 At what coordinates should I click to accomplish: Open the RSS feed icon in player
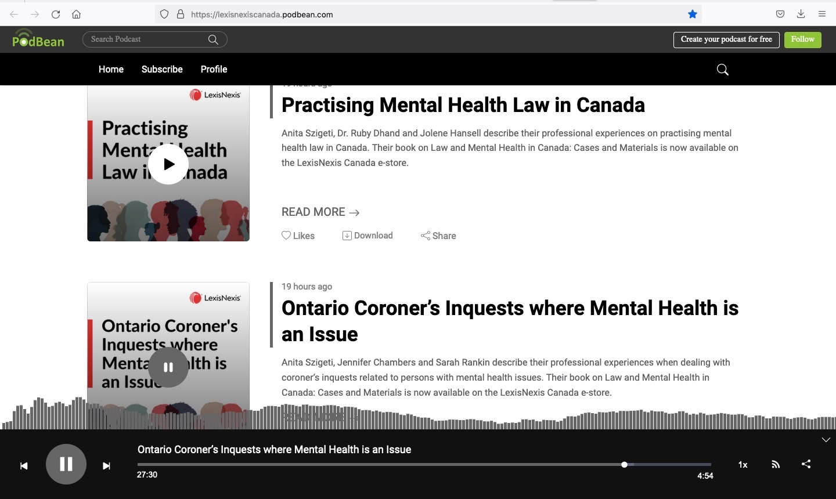(x=776, y=464)
